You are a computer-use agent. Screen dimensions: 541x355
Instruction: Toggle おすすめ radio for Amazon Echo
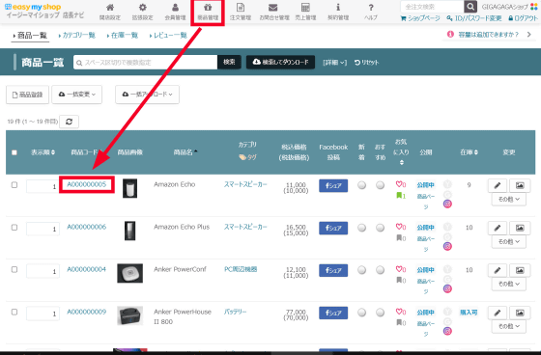380,185
